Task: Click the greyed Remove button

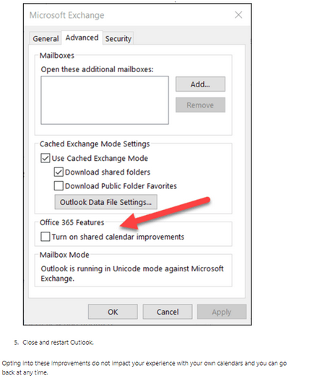Action: [x=200, y=105]
